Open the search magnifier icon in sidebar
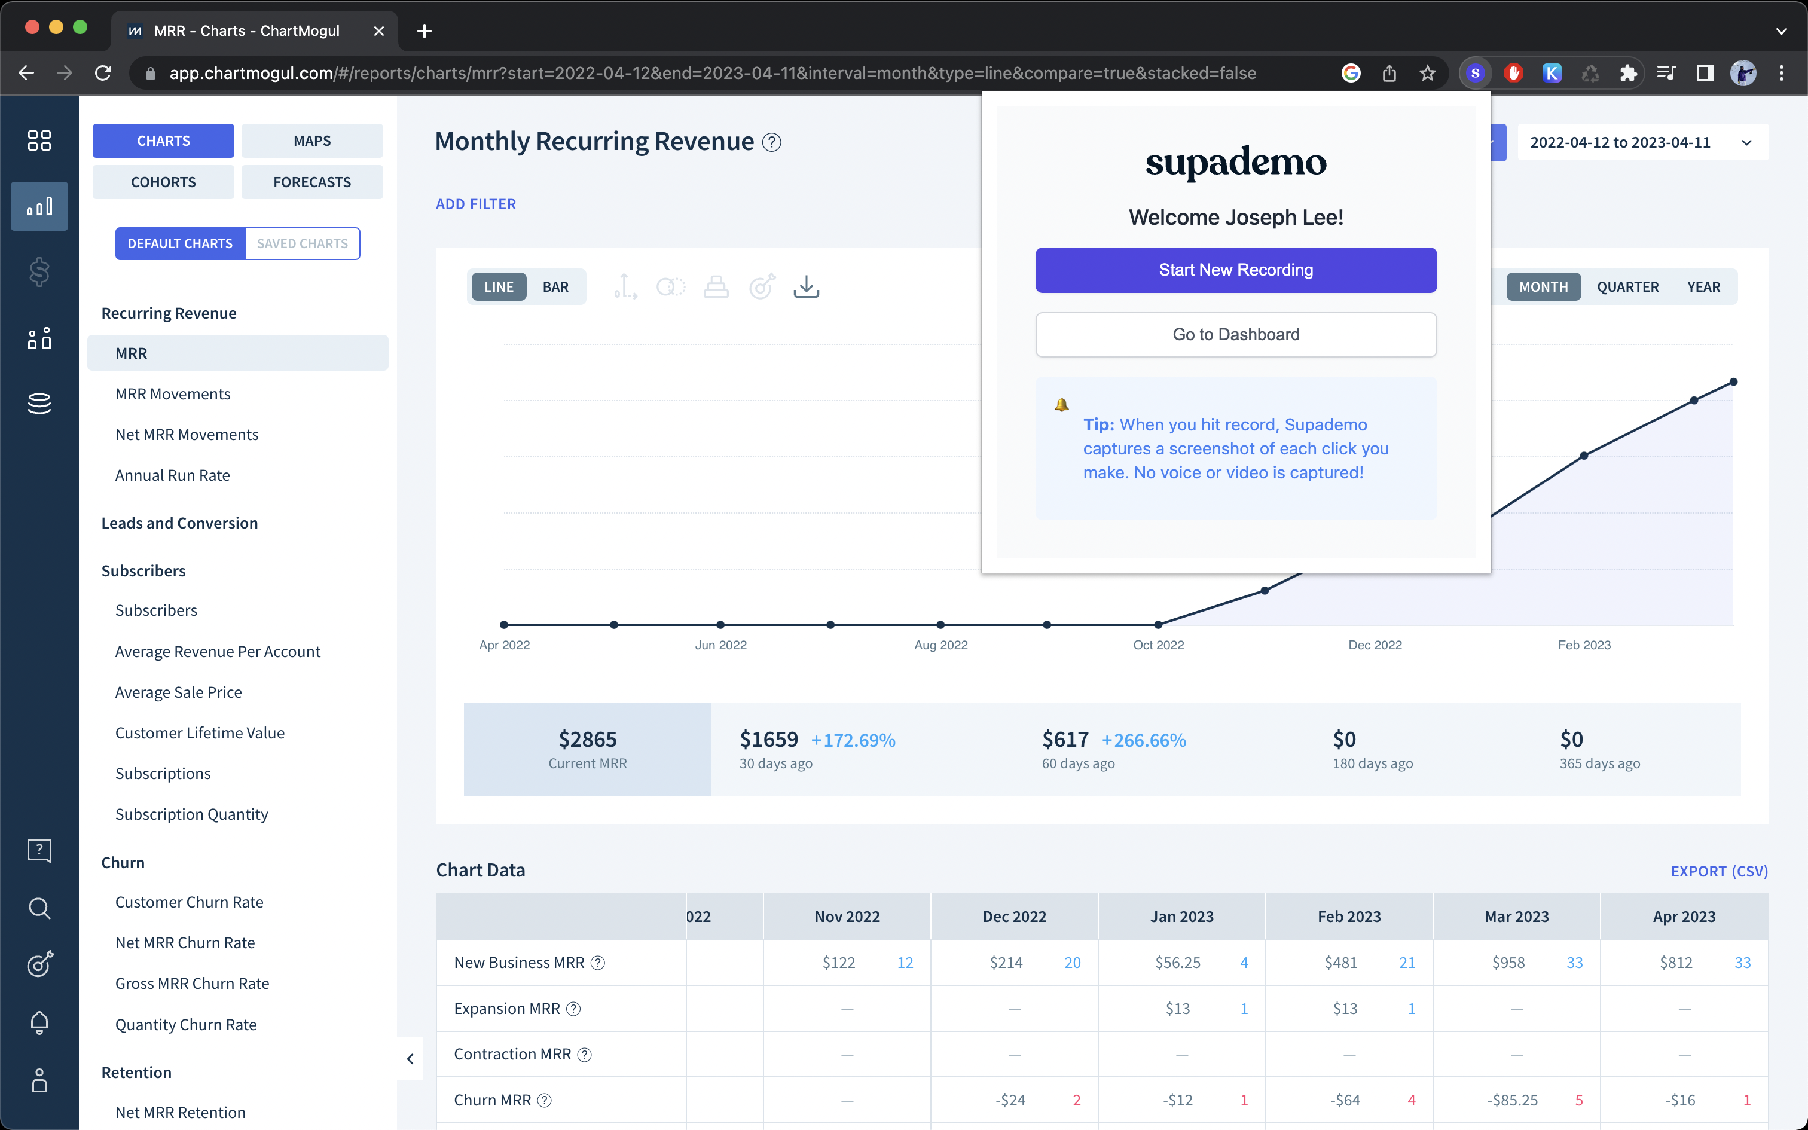 (39, 908)
